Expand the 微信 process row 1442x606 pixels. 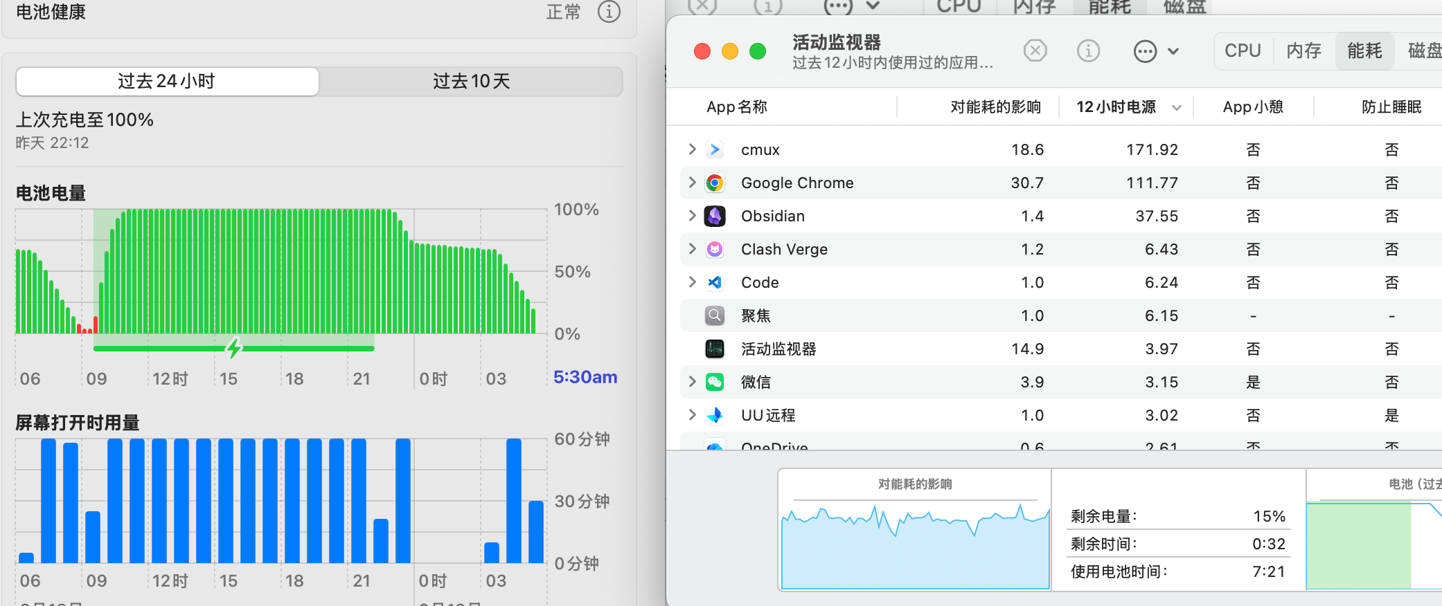tap(692, 382)
